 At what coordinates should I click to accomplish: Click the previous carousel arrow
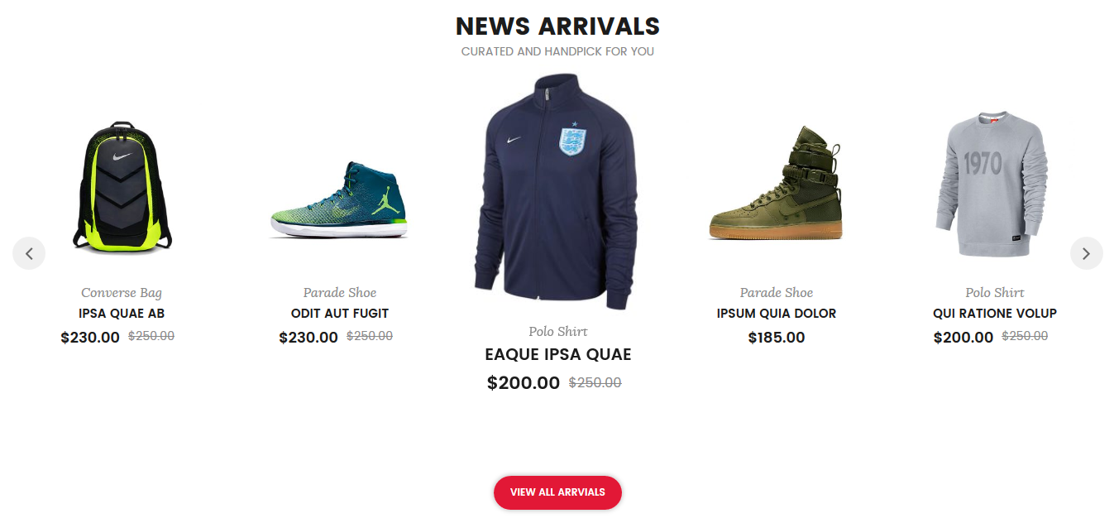[29, 253]
